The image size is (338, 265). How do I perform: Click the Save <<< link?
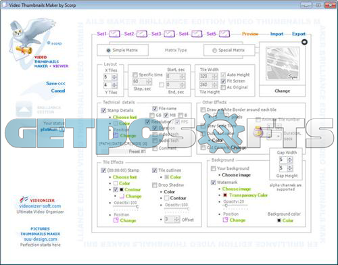[x=55, y=83]
